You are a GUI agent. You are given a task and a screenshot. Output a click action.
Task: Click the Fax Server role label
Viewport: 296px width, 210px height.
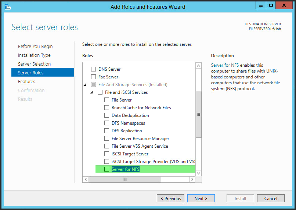click(x=108, y=77)
